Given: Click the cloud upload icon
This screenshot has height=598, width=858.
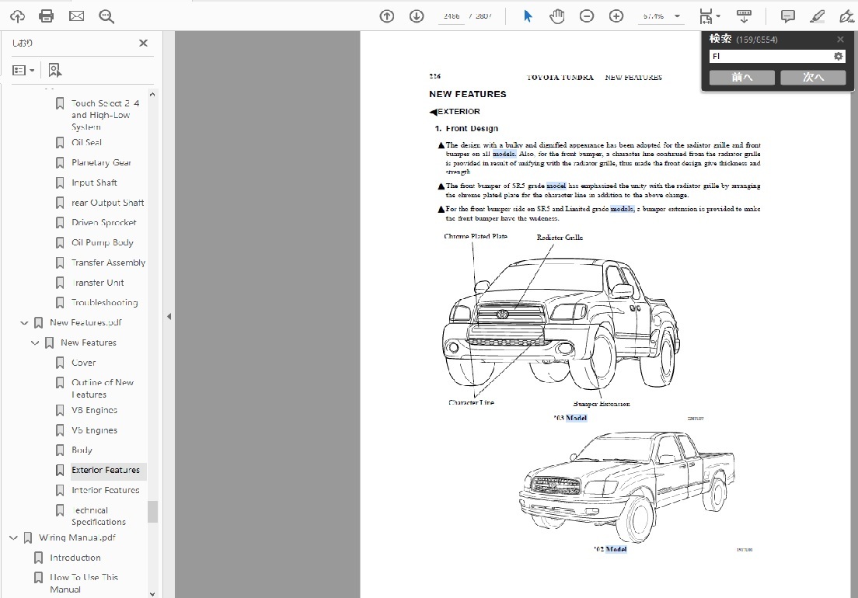Looking at the screenshot, I should click(18, 16).
